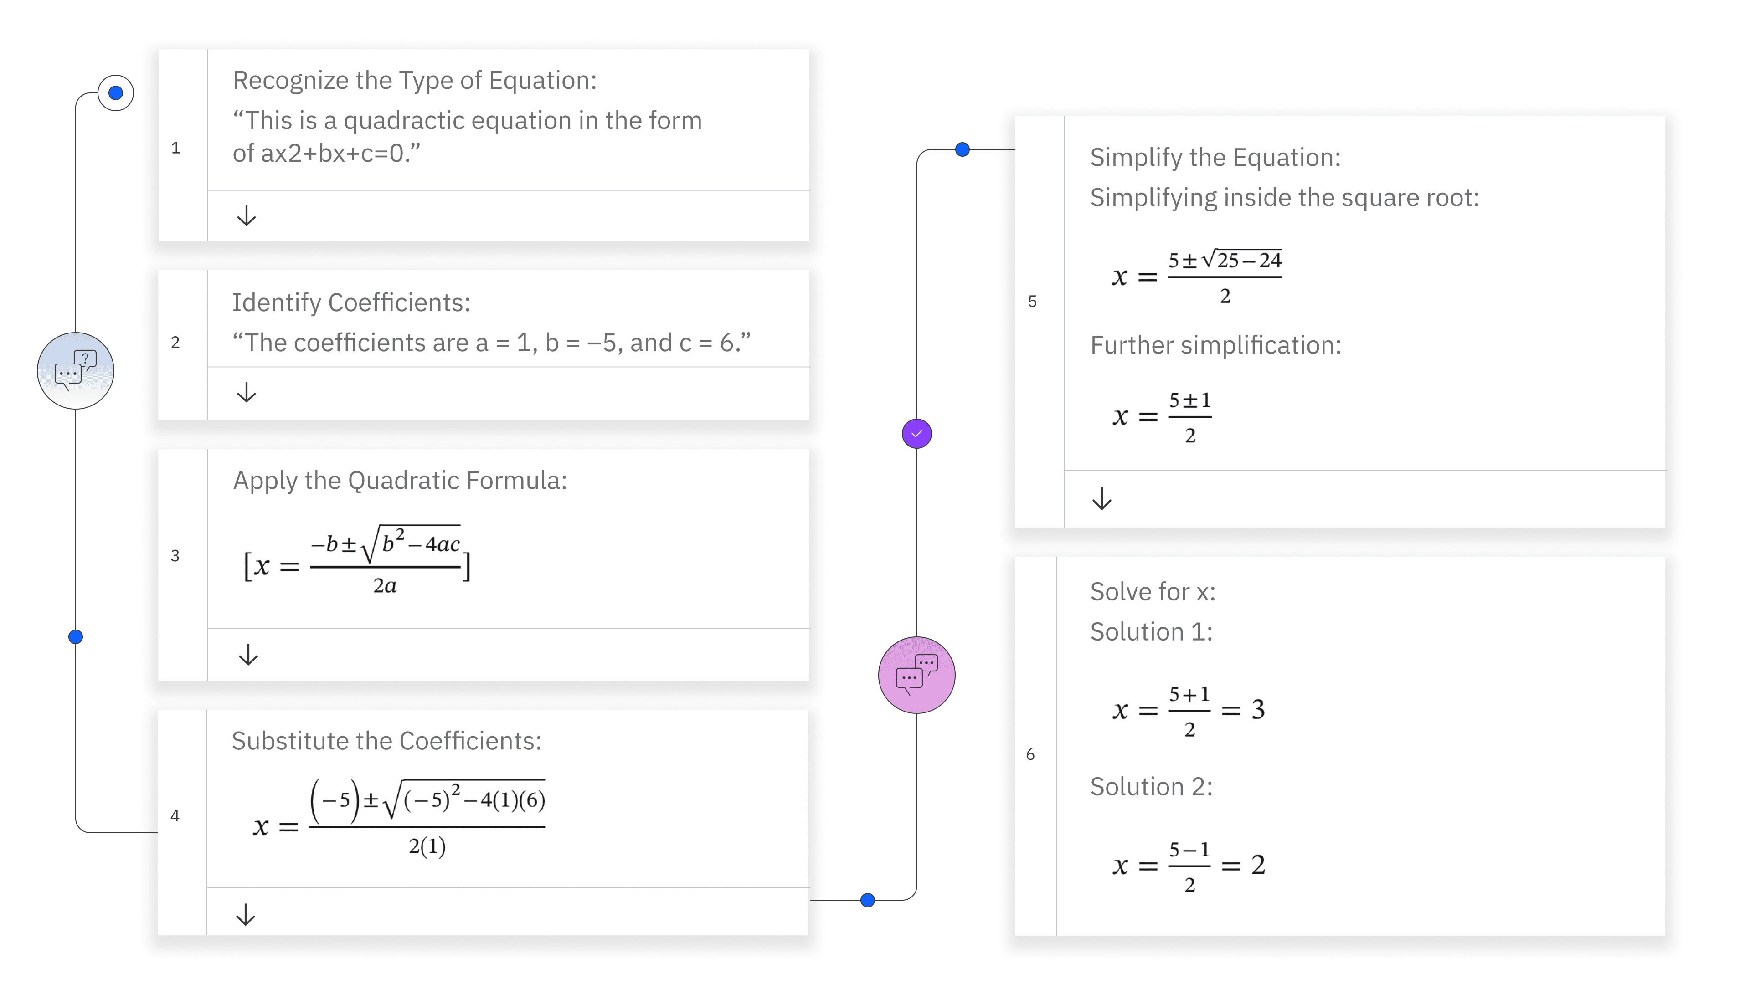This screenshot has width=1750, height=984.
Task: Click the Solution 1 equation equals 3
Action: (1188, 710)
